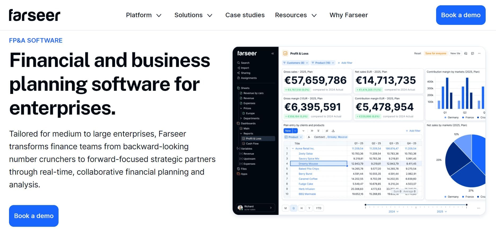Click the data source icon next to New tile
This screenshot has height=231, width=496.
[x=466, y=53]
